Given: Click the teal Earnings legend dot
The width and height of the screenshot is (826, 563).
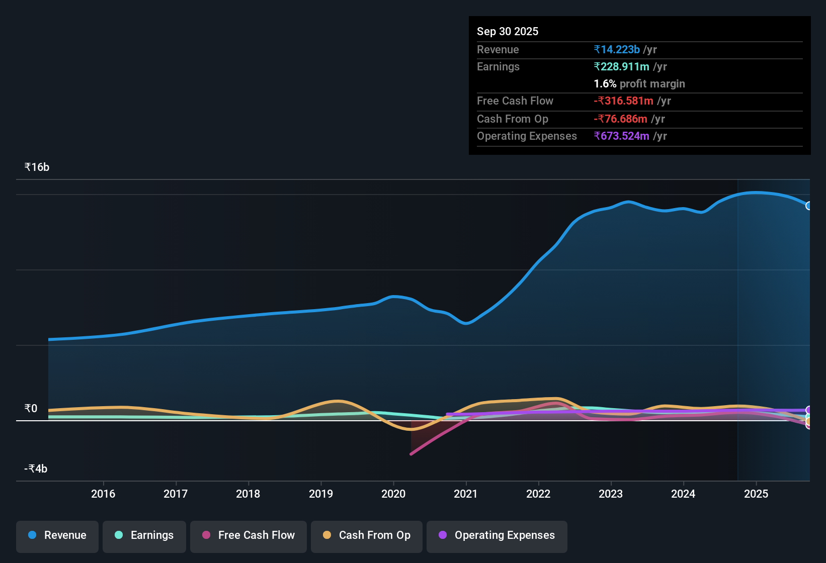Looking at the screenshot, I should pyautogui.click(x=119, y=535).
